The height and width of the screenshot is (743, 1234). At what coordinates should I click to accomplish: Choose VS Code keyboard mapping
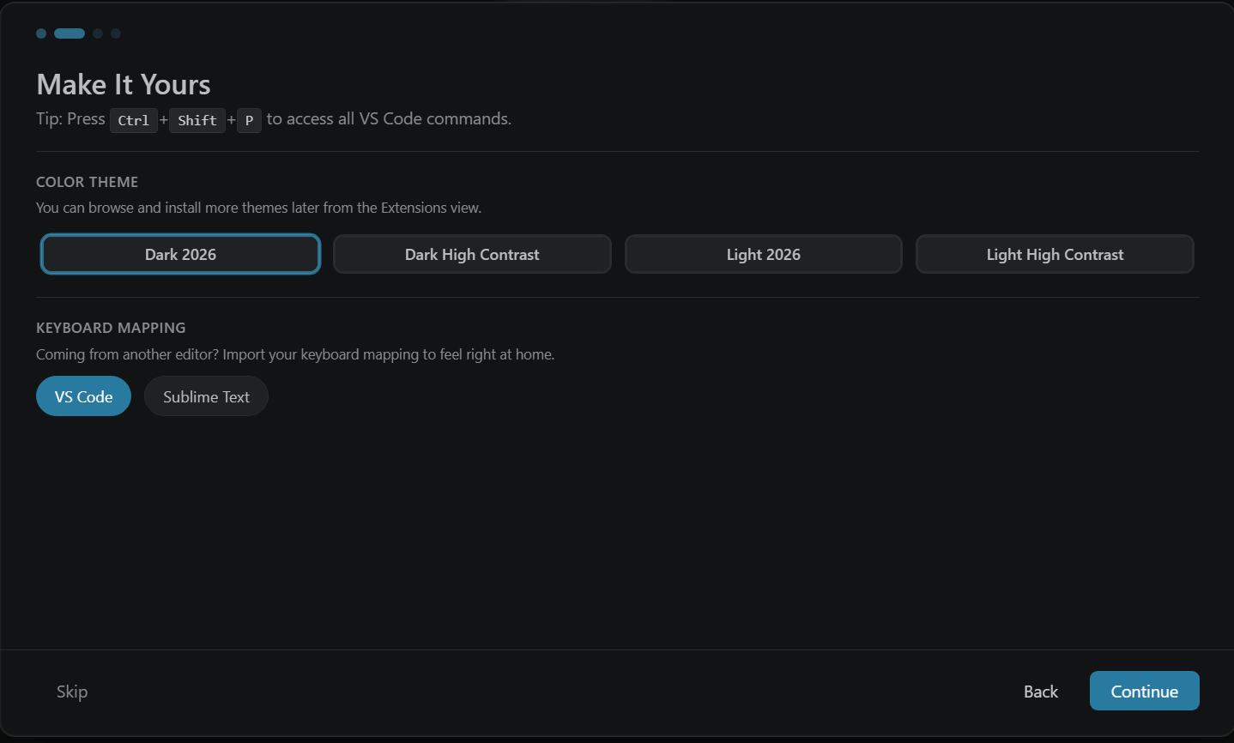tap(83, 396)
